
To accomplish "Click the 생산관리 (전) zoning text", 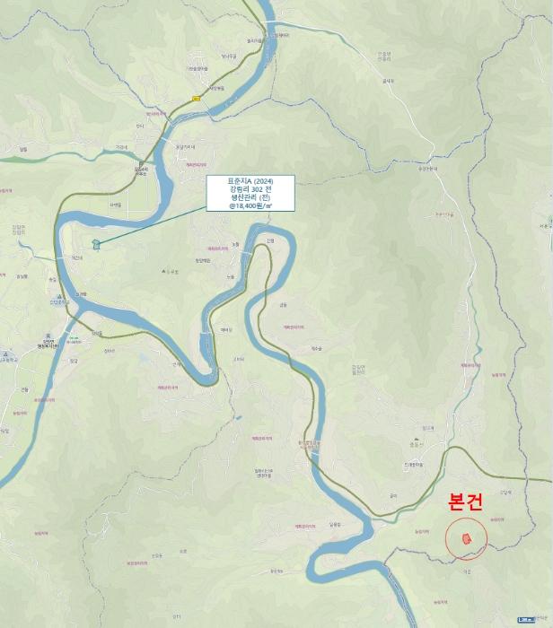I will click(250, 197).
